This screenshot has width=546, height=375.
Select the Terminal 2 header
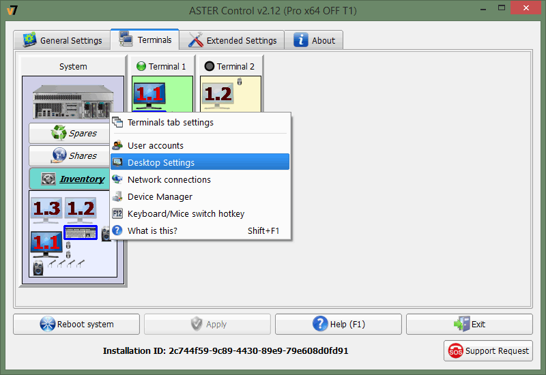(x=231, y=66)
